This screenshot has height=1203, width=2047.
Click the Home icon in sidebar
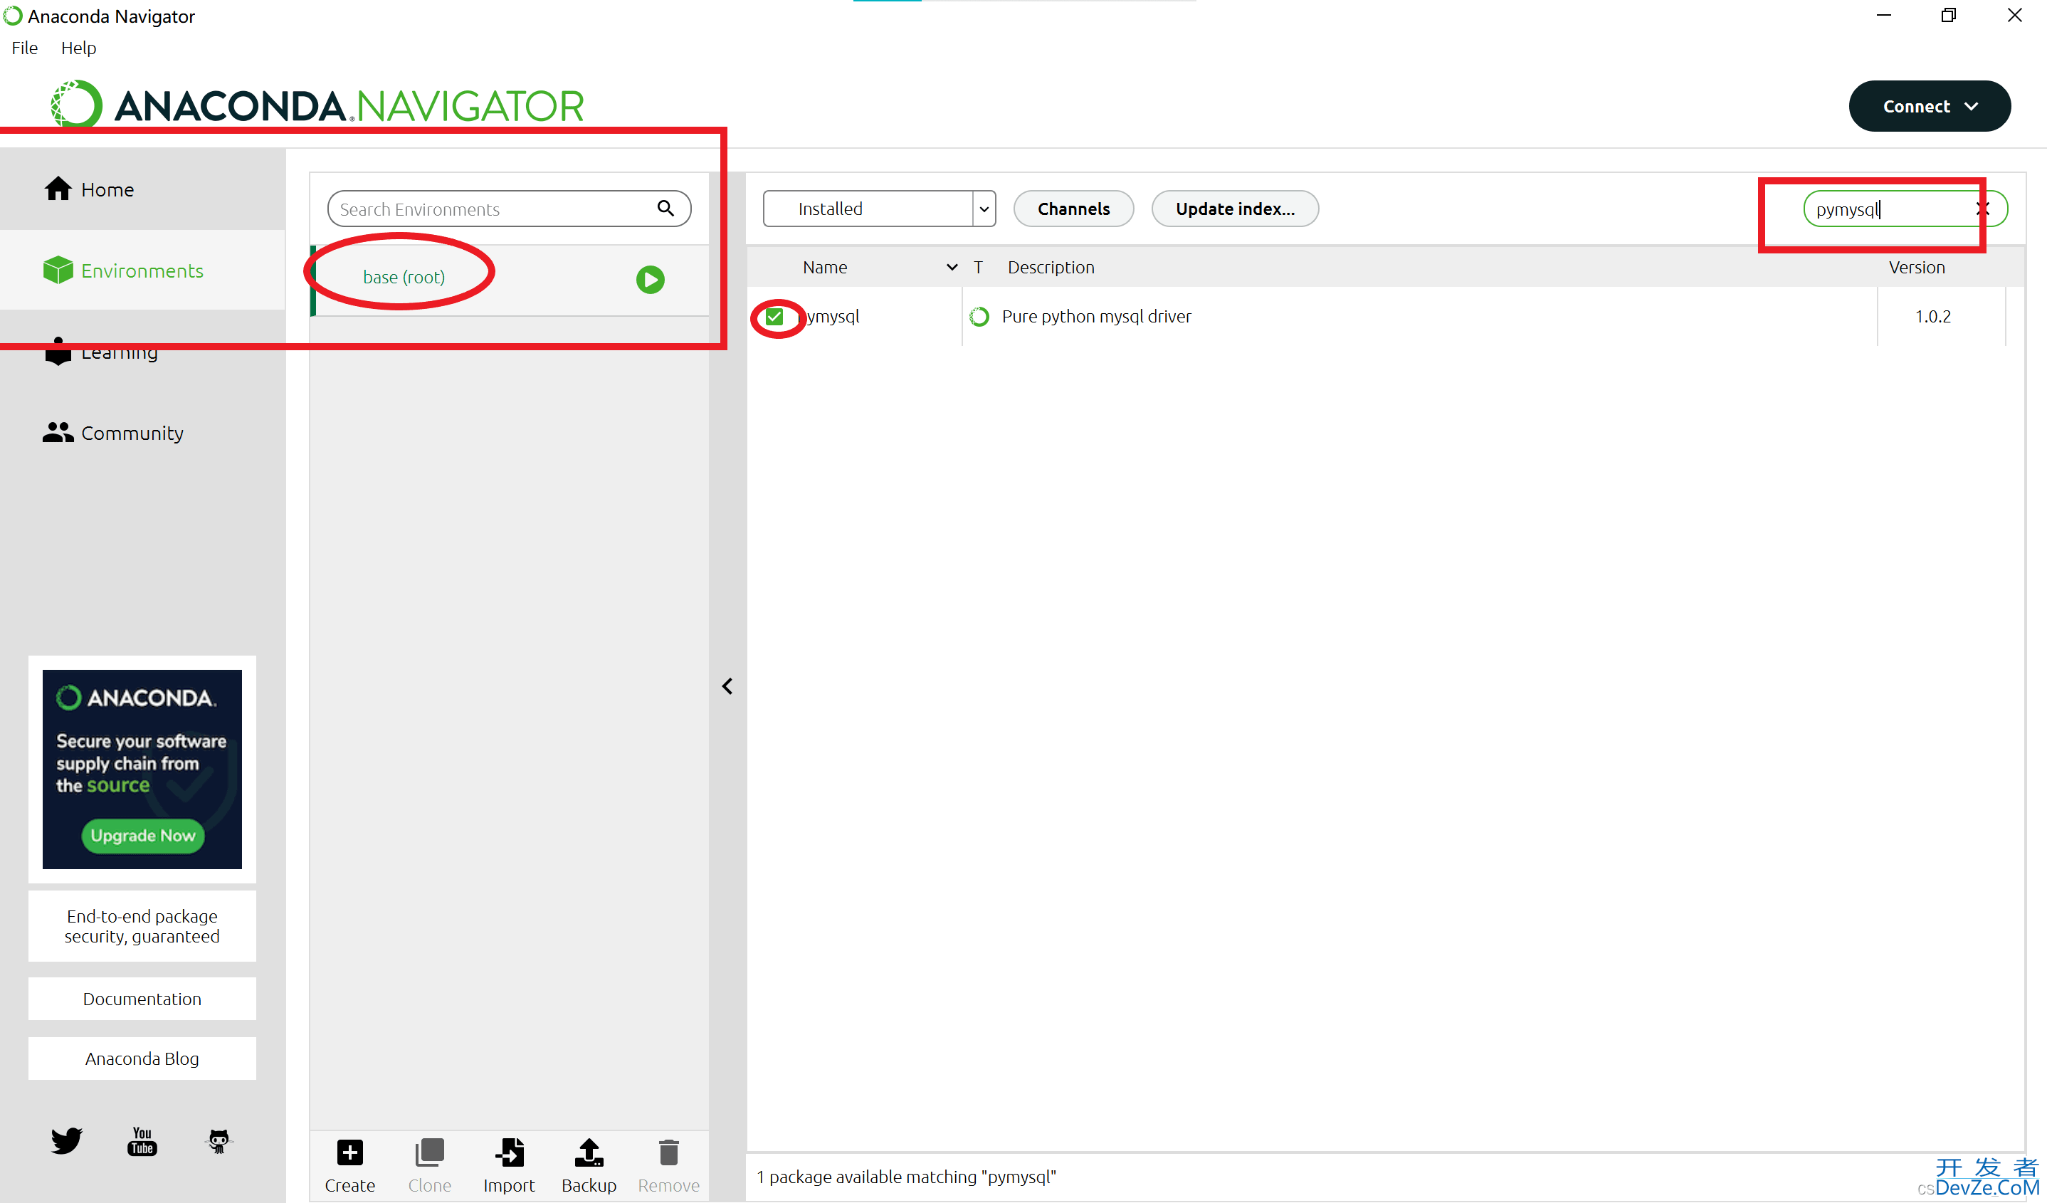tap(58, 188)
